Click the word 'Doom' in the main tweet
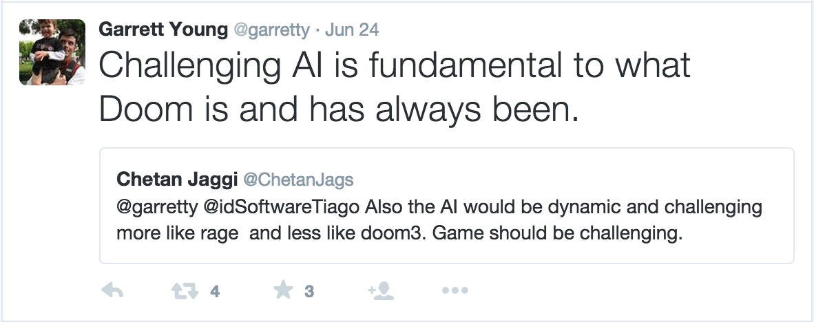814x322 pixels. point(143,110)
